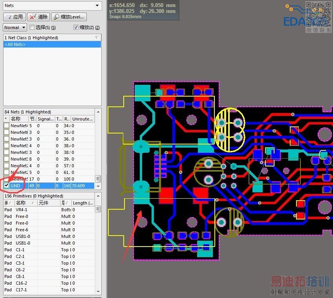333x298 pixels.
Task: Select the Pad Free-6 primitive row
Action: (x=49, y=230)
